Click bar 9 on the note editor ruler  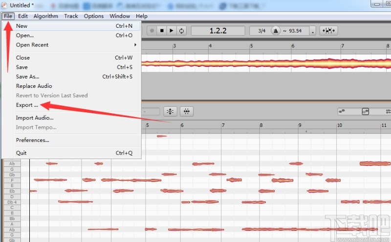[300, 125]
